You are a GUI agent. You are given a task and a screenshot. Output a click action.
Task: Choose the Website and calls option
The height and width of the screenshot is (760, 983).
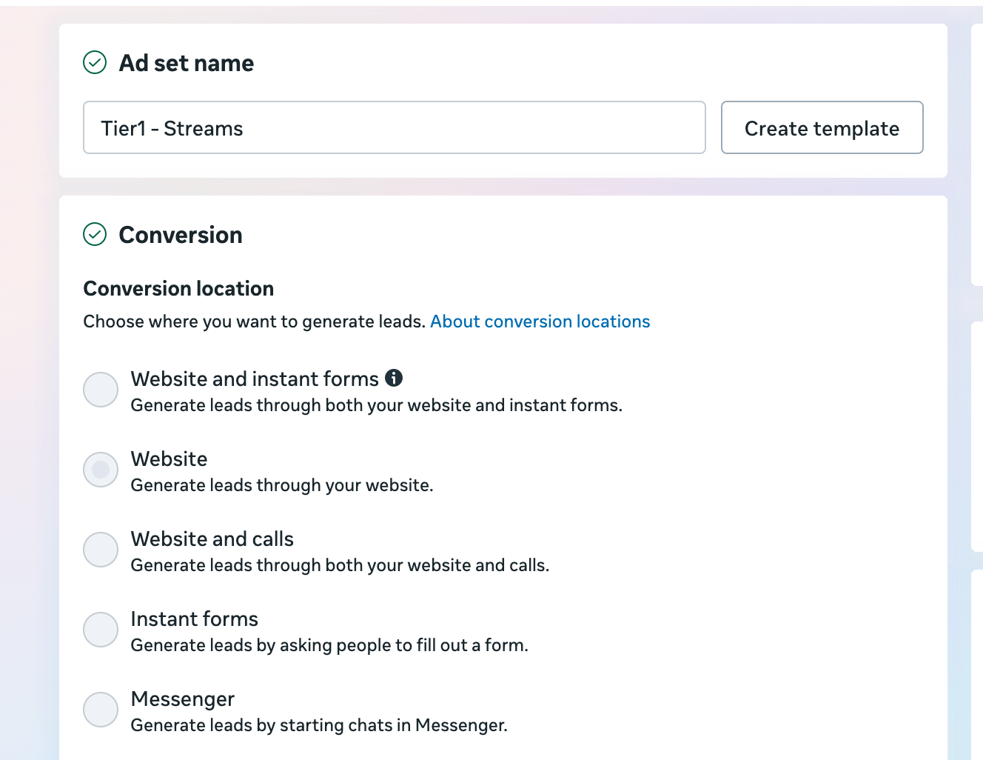click(x=101, y=550)
